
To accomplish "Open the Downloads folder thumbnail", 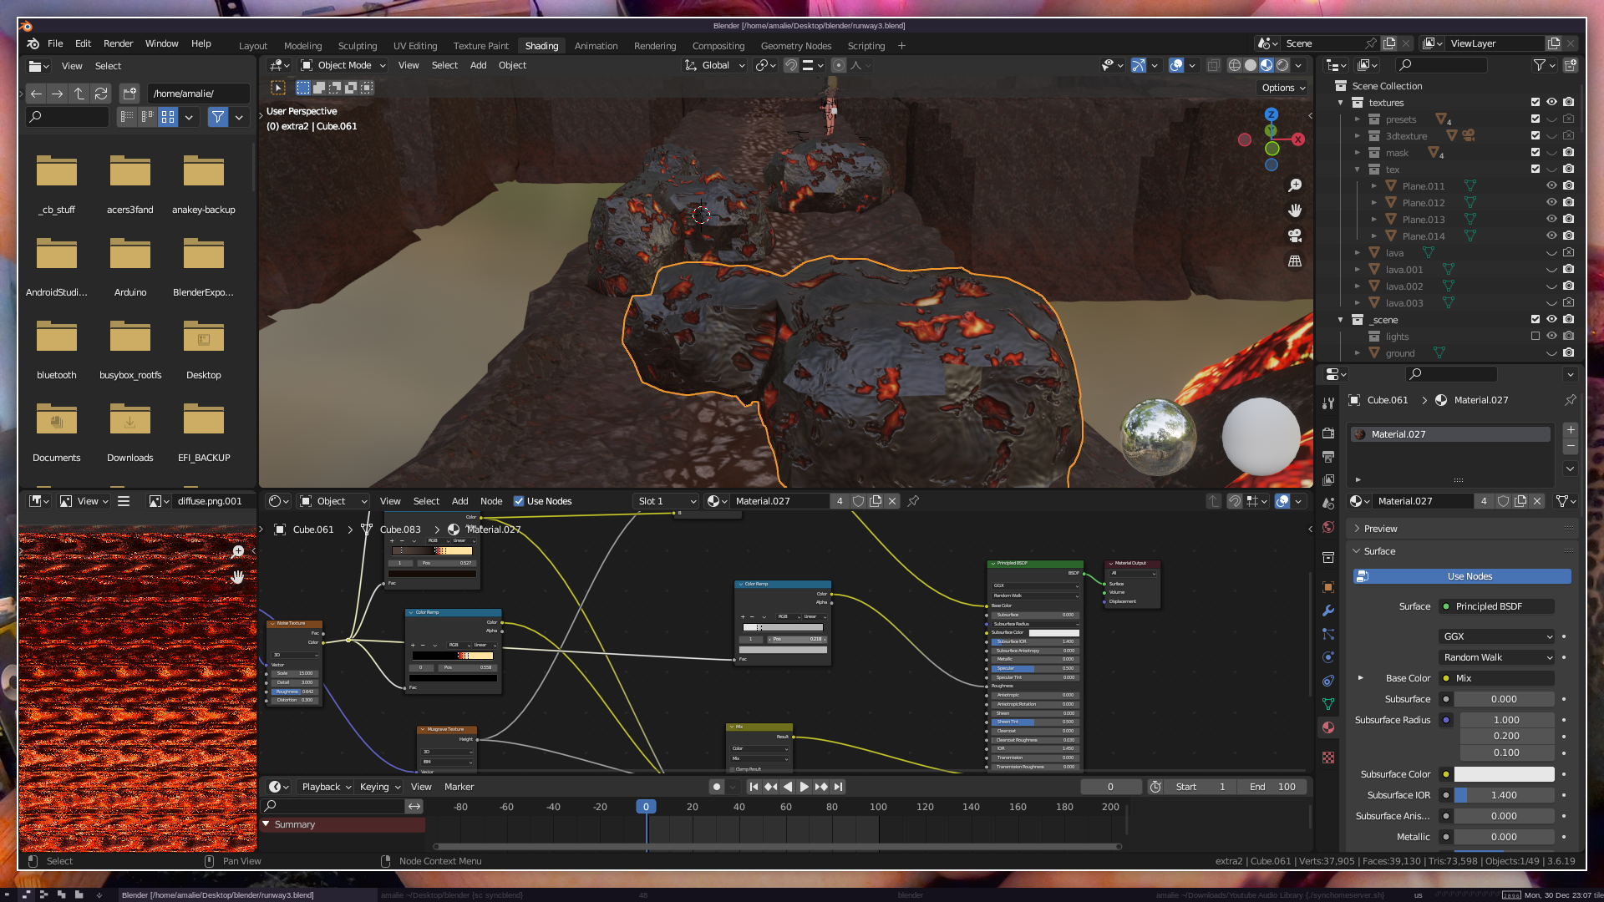I will click(129, 420).
